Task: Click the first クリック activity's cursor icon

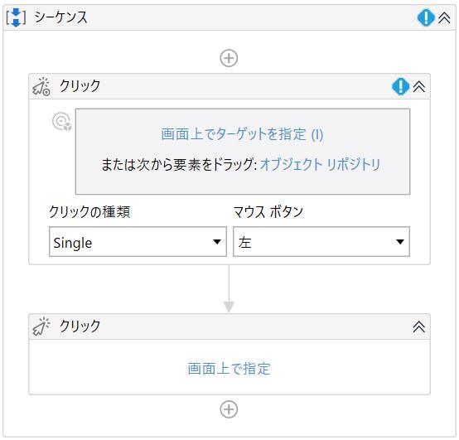Action: [41, 86]
